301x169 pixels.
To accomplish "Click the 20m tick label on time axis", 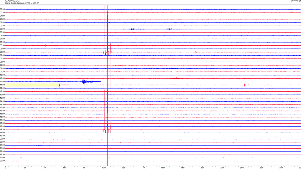I will (x=202, y=168).
